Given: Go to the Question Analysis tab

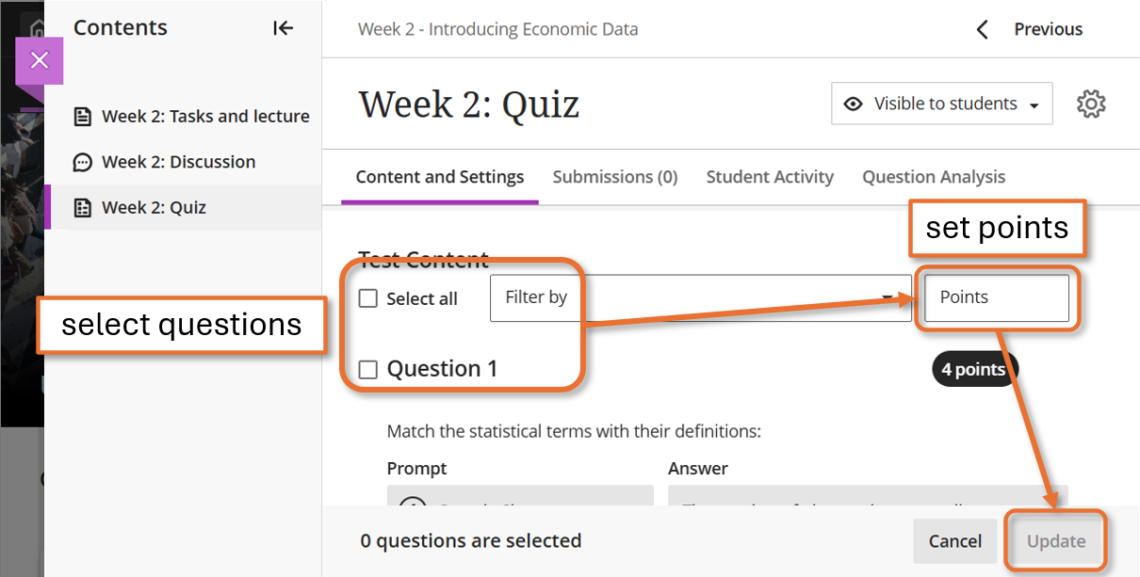Looking at the screenshot, I should (x=933, y=177).
